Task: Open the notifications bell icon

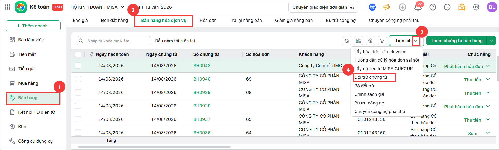Action: click(418, 7)
